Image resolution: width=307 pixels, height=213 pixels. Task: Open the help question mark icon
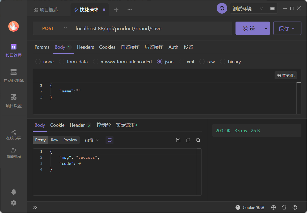tap(295, 207)
